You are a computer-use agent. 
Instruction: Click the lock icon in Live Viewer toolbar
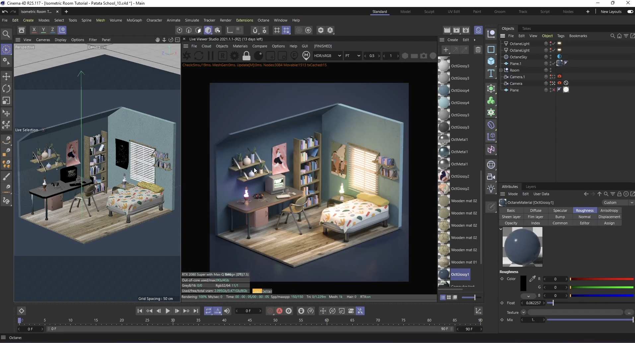click(247, 56)
